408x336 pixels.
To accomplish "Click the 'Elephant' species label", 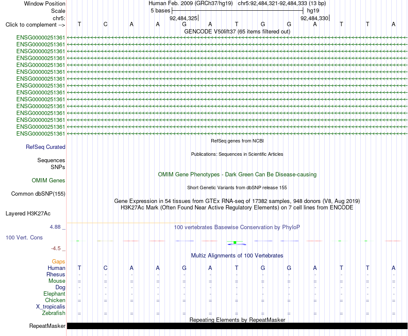I will coord(54,294).
